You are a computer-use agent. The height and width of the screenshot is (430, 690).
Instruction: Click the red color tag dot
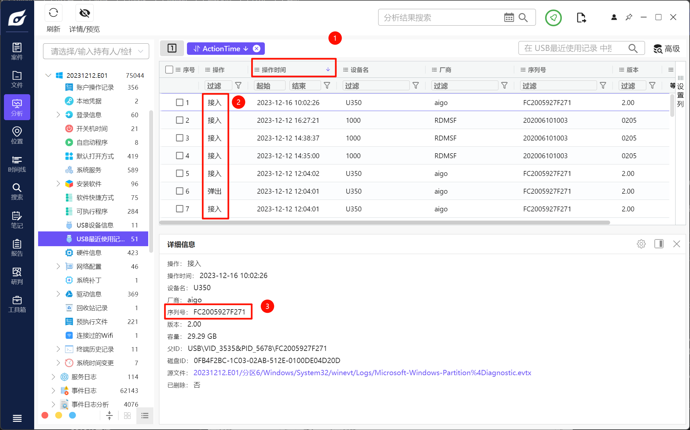pyautogui.click(x=45, y=416)
